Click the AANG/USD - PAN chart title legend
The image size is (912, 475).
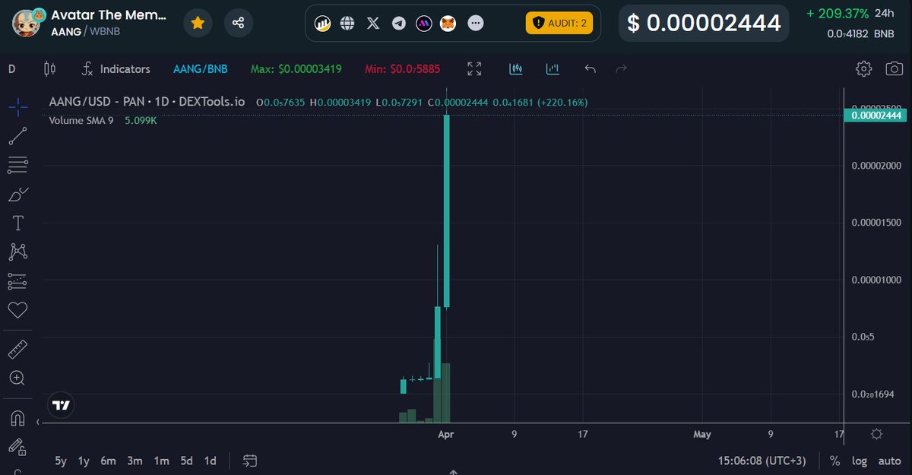coord(147,101)
